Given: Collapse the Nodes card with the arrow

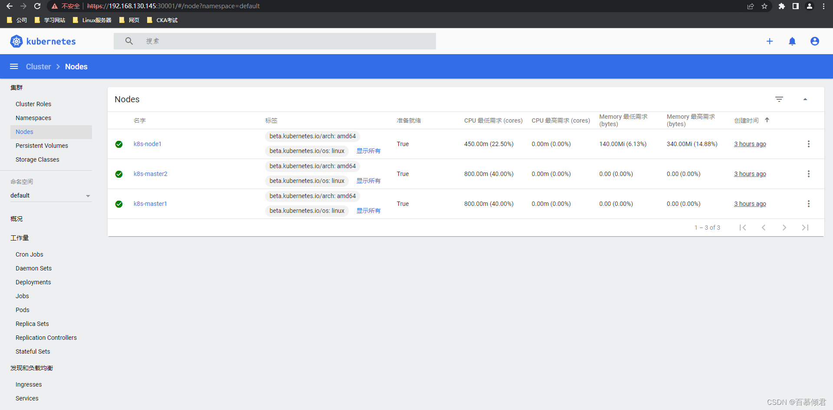Looking at the screenshot, I should coord(805,99).
